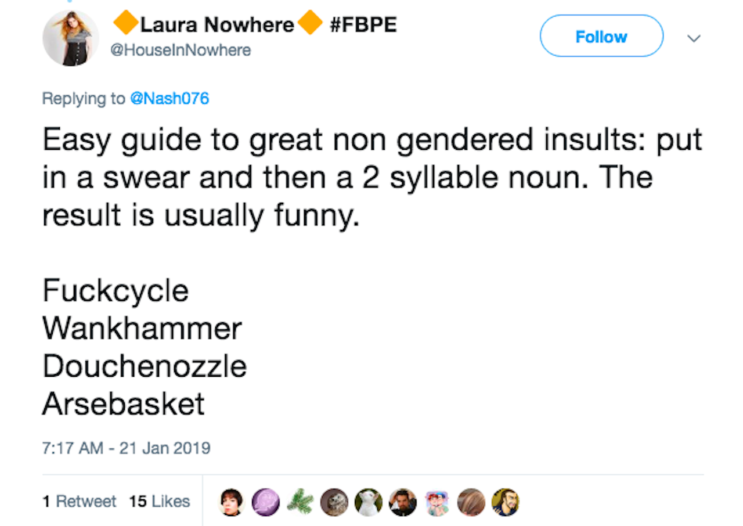View the 15 Likes list
743x526 pixels.
(x=160, y=501)
